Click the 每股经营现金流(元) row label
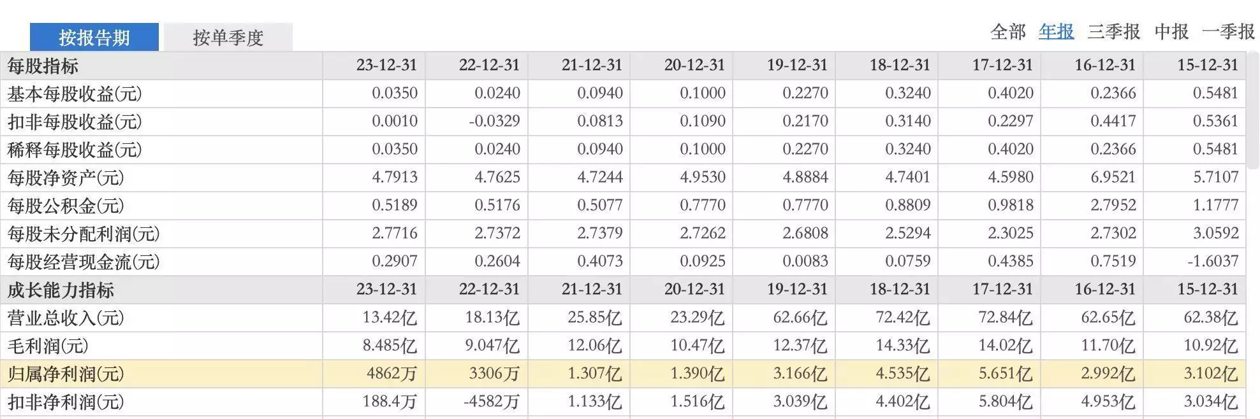 (x=84, y=262)
